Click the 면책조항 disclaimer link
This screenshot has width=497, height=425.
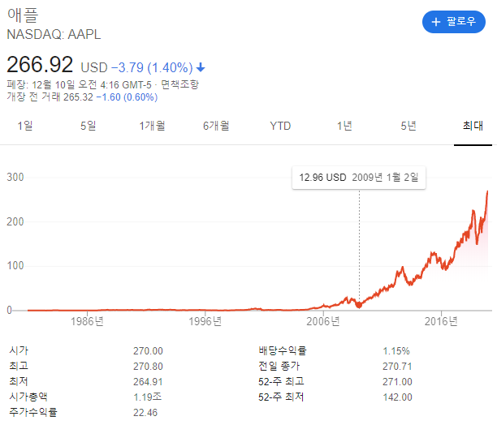180,84
